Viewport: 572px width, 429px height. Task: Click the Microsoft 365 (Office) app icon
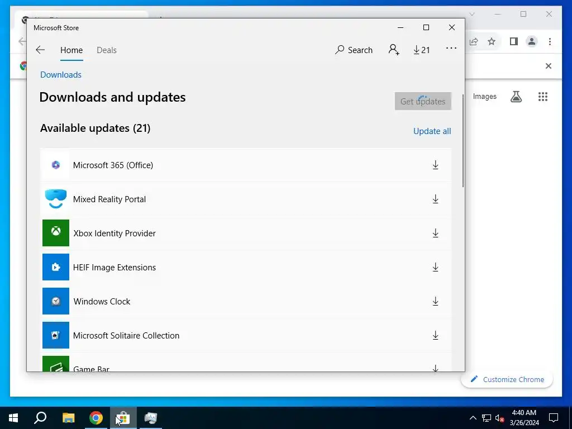tap(56, 165)
